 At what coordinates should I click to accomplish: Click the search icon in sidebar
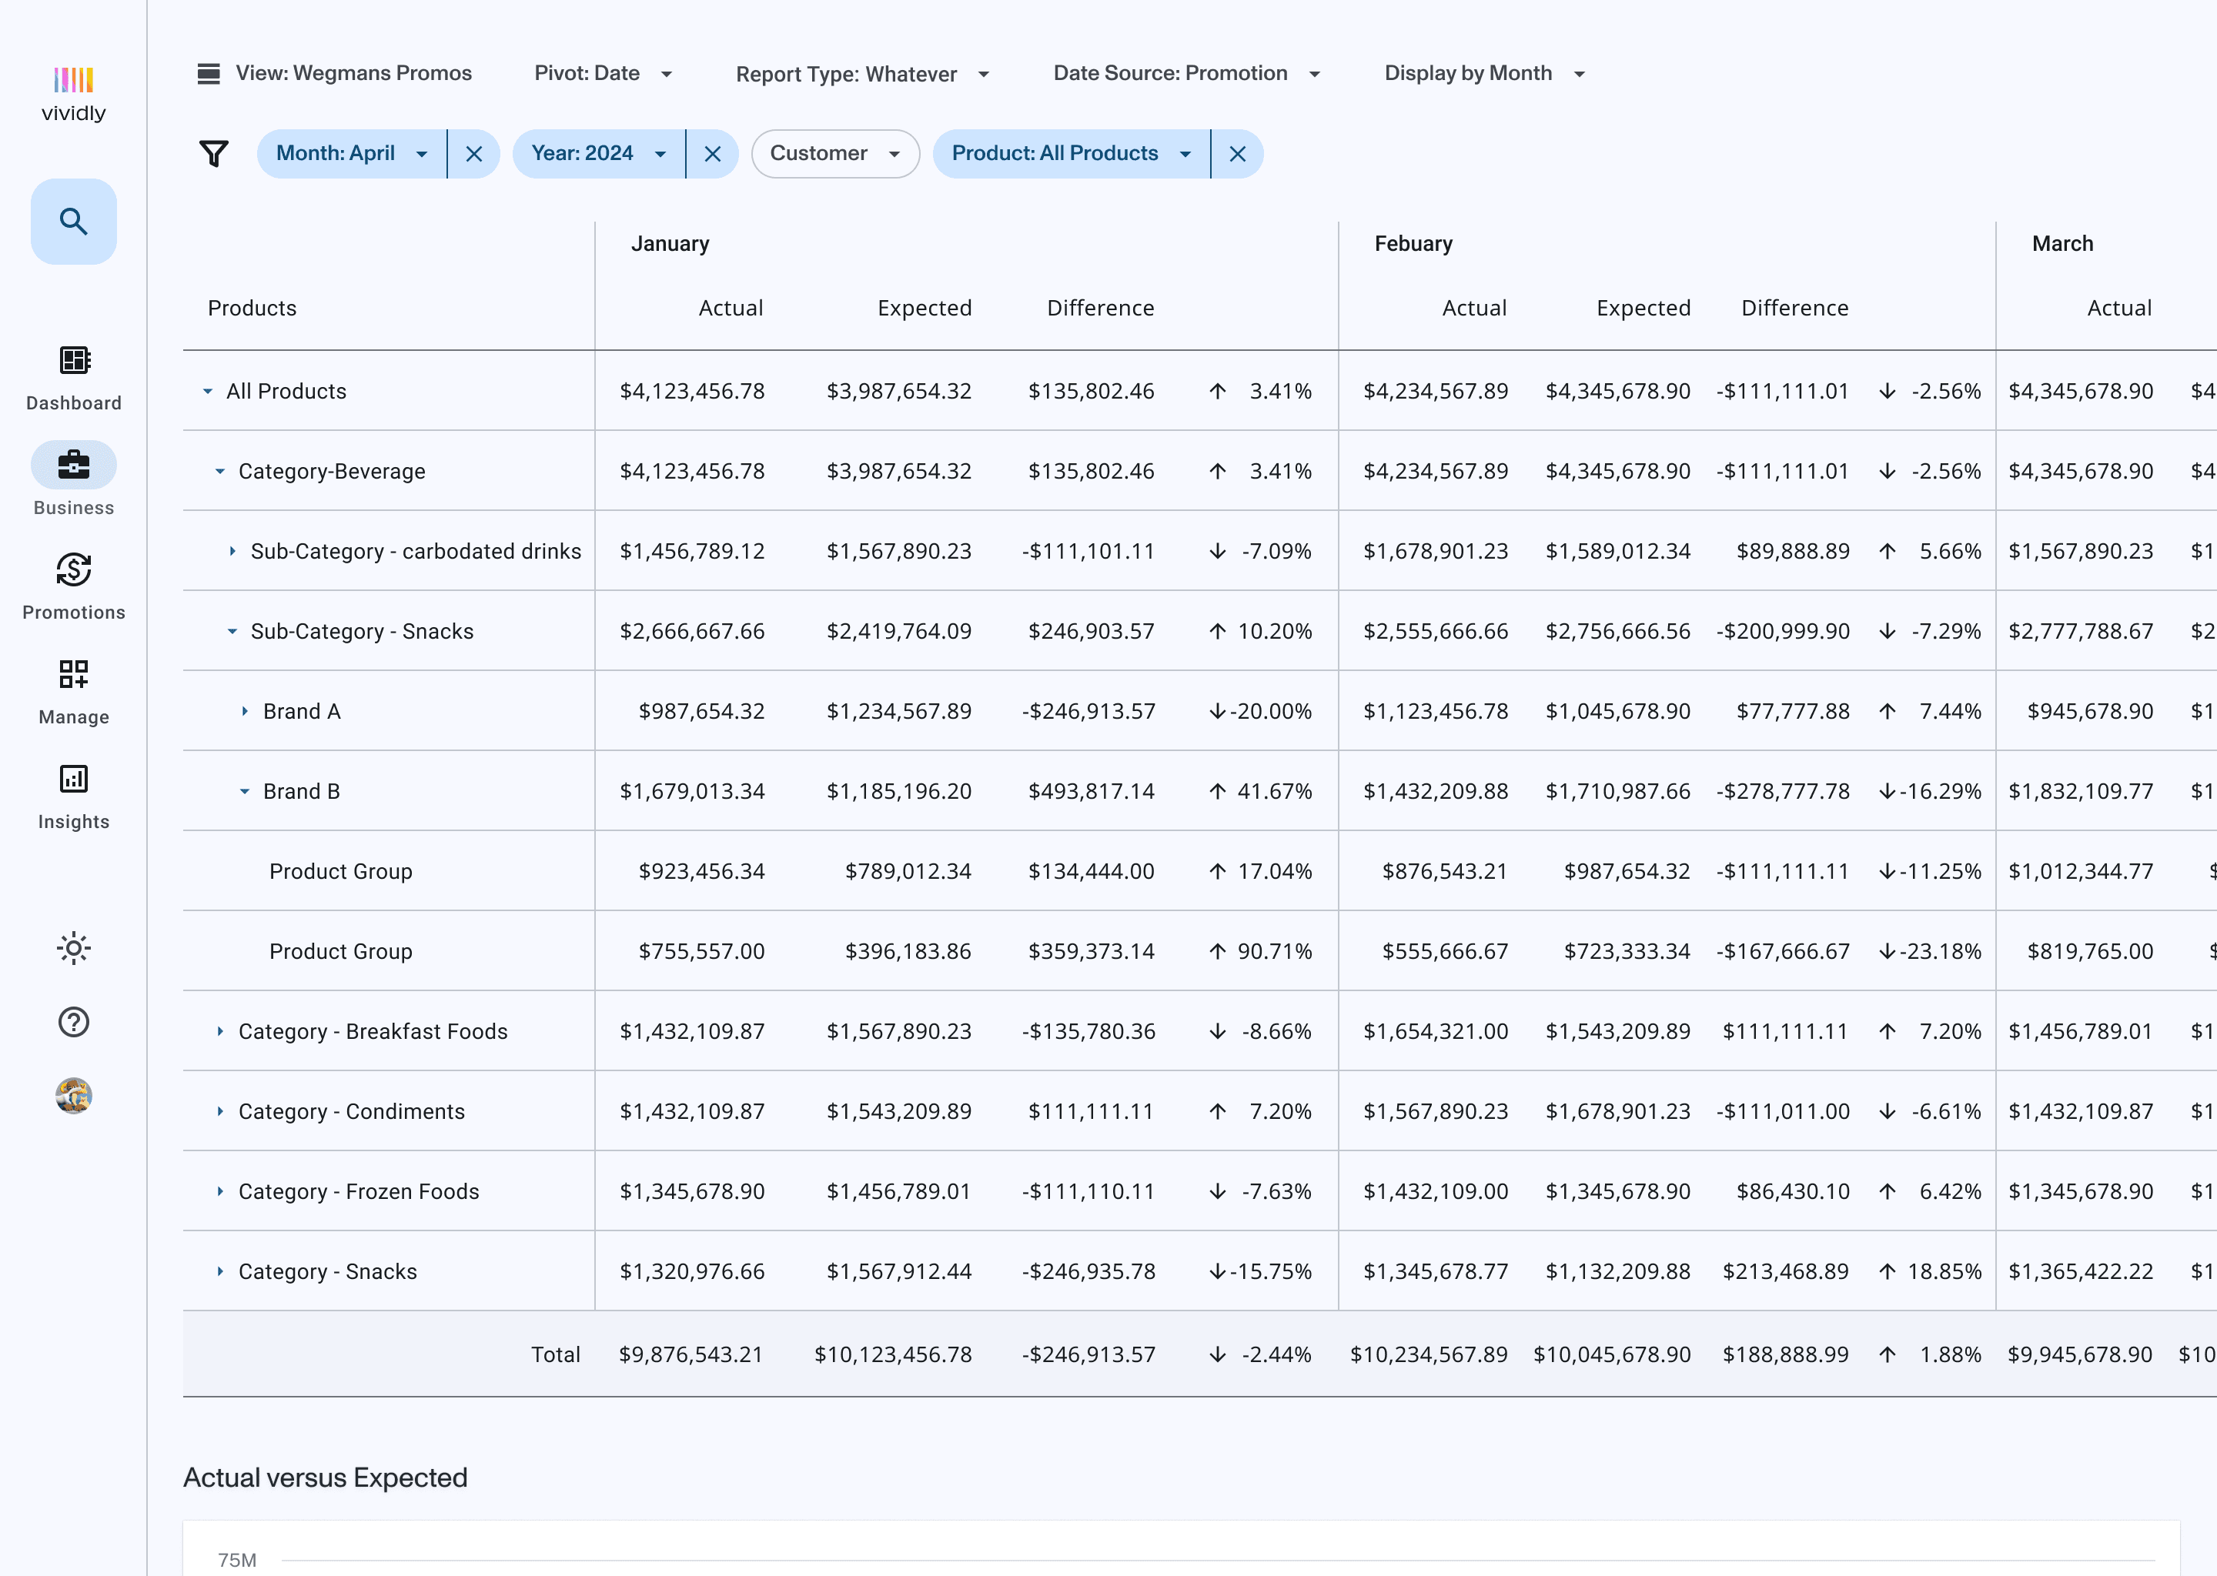(74, 222)
